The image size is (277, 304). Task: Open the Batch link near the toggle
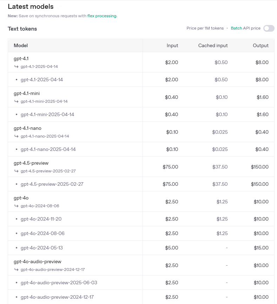(x=236, y=28)
